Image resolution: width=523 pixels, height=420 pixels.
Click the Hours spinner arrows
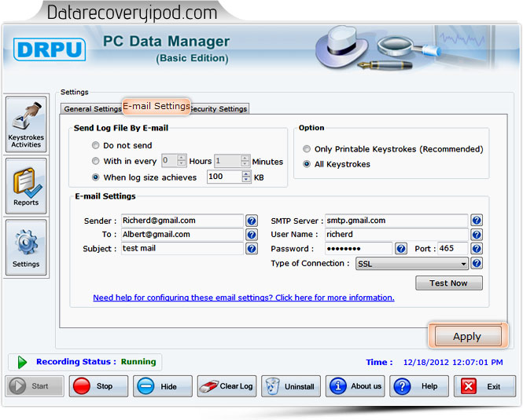coord(182,160)
